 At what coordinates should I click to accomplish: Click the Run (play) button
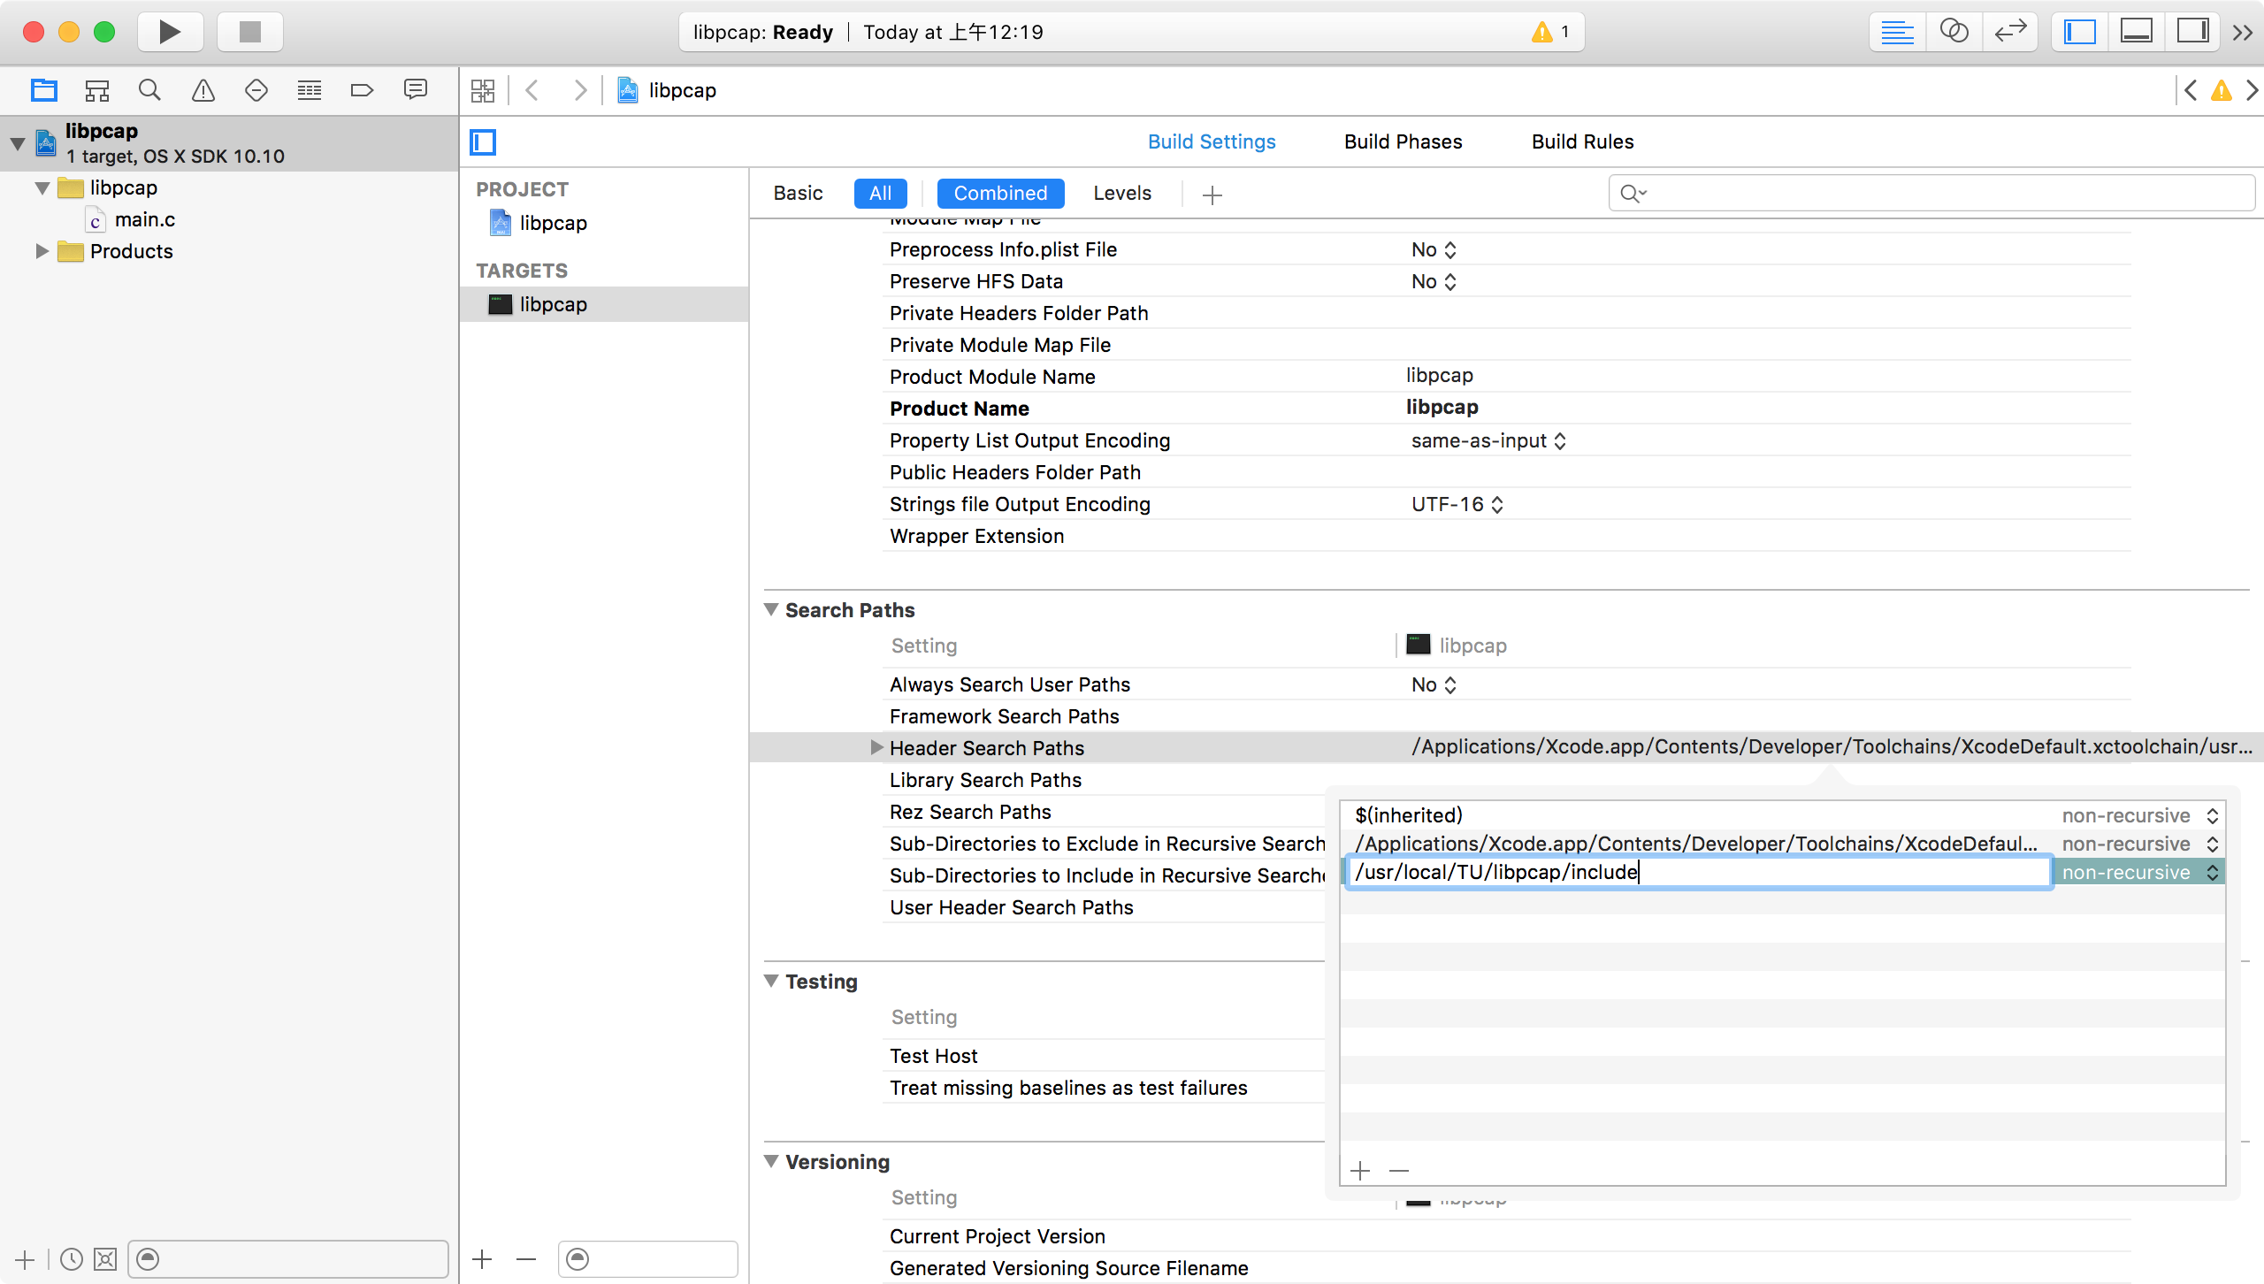[x=170, y=33]
